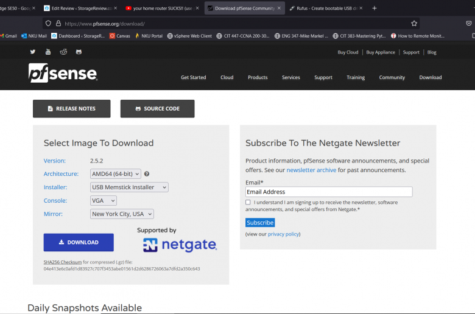The height and width of the screenshot is (314, 475).
Task: Click the Subscribe button
Action: [260, 223]
